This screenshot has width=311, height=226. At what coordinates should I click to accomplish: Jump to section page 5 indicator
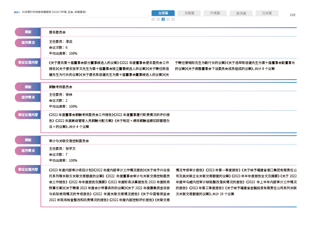click(x=173, y=20)
